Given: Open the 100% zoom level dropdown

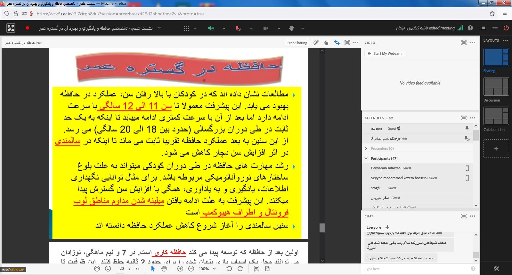Looking at the screenshot, I should point(207,269).
